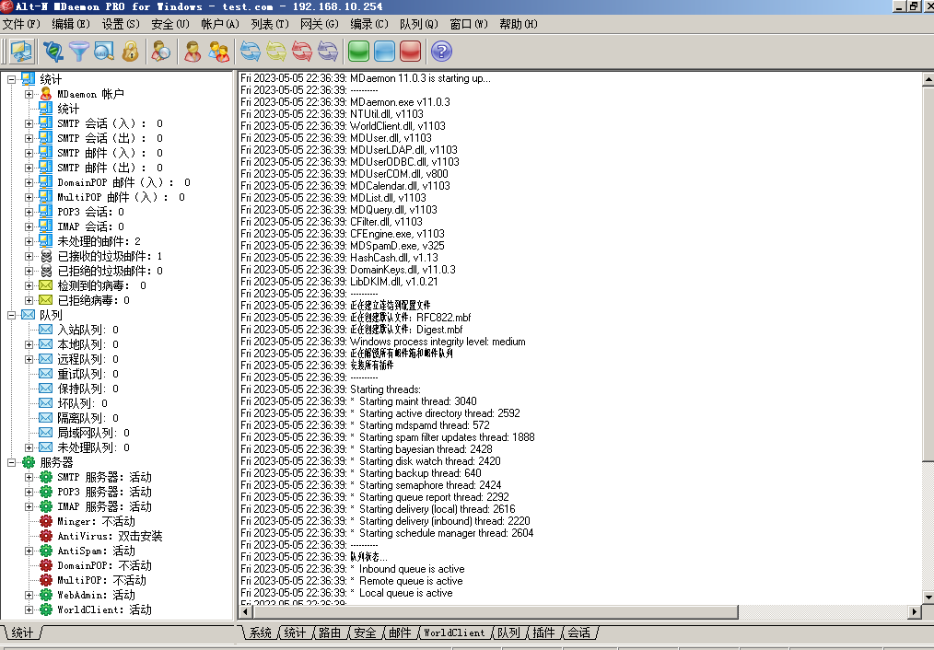This screenshot has height=650, width=934.
Task: Click the single user account toolbar icon
Action: [x=193, y=52]
